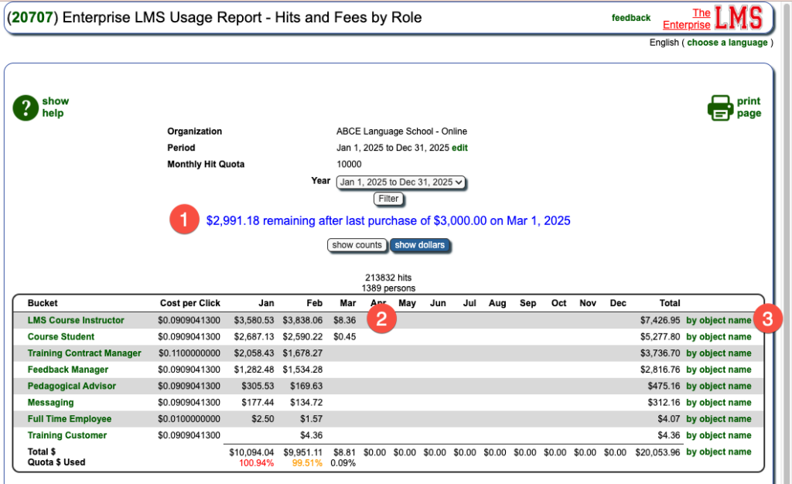Viewport: 792px width, 484px height.
Task: Select the $3,736.70 total cell
Action: point(661,353)
